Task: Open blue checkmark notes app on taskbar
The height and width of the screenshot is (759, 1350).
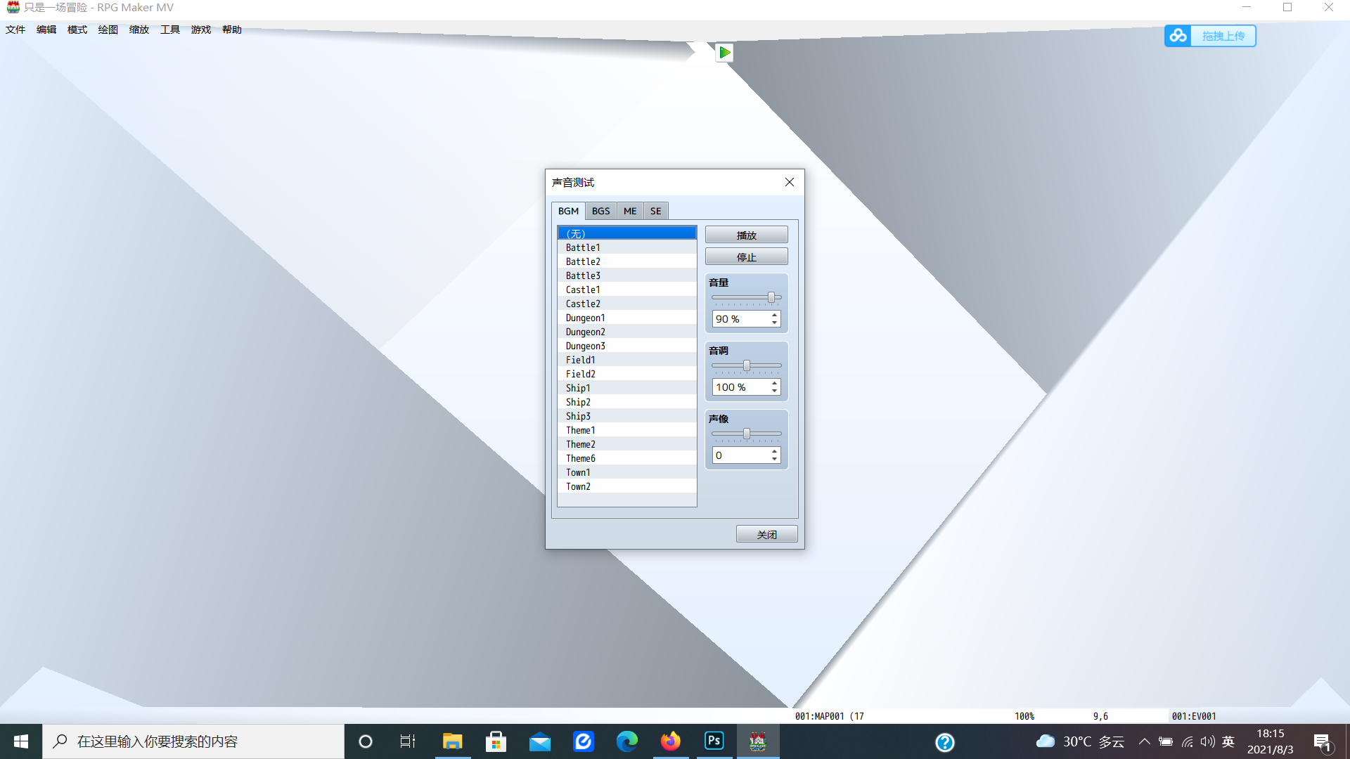Action: pyautogui.click(x=584, y=741)
